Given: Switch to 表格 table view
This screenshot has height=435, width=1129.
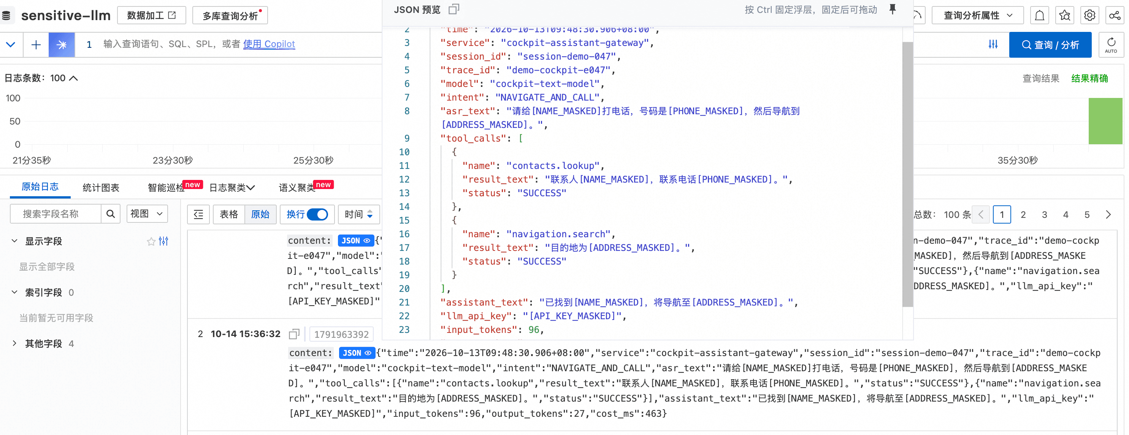Looking at the screenshot, I should [x=229, y=214].
